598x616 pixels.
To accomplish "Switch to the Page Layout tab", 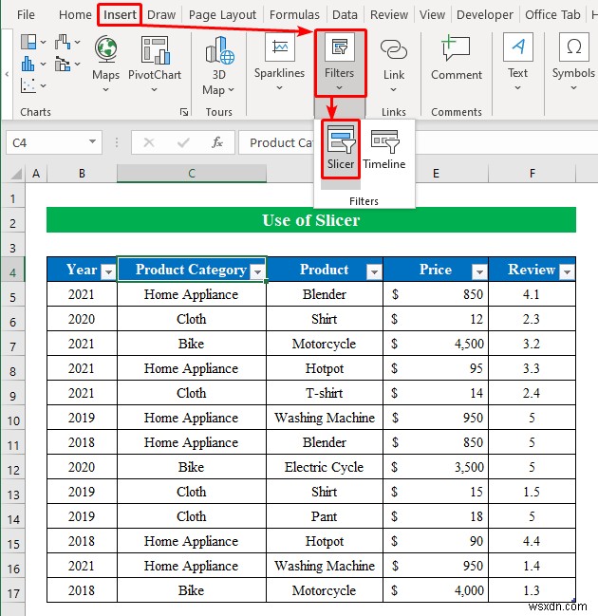I will (x=222, y=15).
